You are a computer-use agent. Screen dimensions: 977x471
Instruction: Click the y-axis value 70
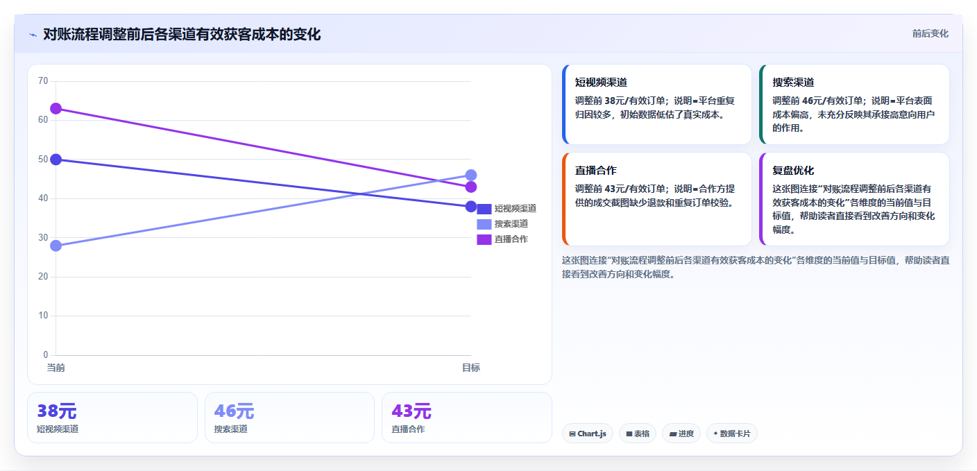pyautogui.click(x=43, y=81)
